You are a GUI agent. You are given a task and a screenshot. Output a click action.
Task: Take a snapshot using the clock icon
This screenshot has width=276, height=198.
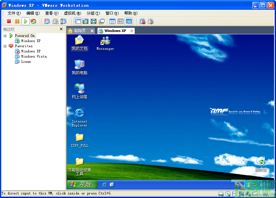coord(47,21)
